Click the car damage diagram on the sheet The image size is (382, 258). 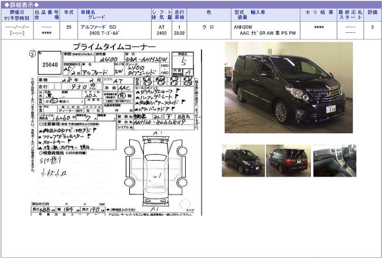tap(156, 170)
